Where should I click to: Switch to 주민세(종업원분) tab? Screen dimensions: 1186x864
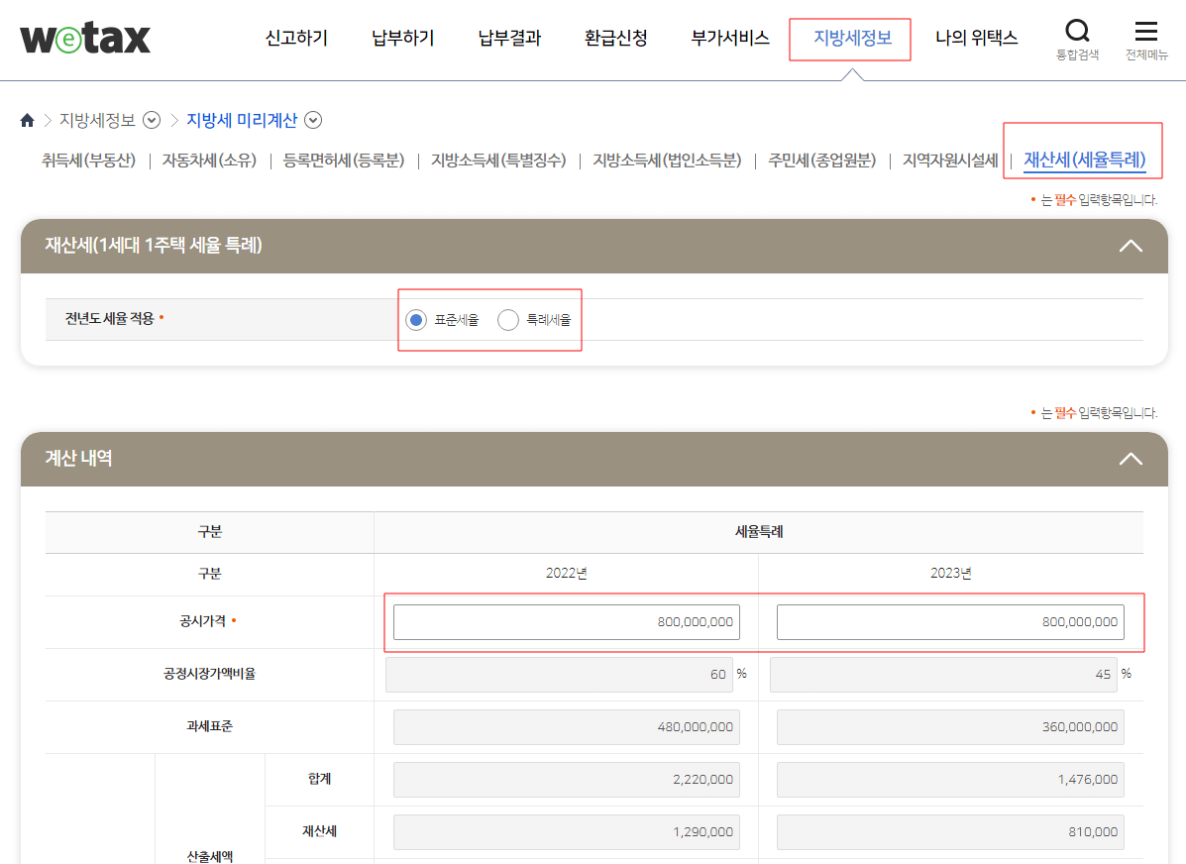[822, 161]
